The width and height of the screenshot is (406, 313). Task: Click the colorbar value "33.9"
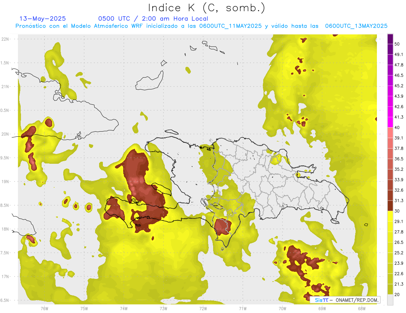tap(399, 180)
